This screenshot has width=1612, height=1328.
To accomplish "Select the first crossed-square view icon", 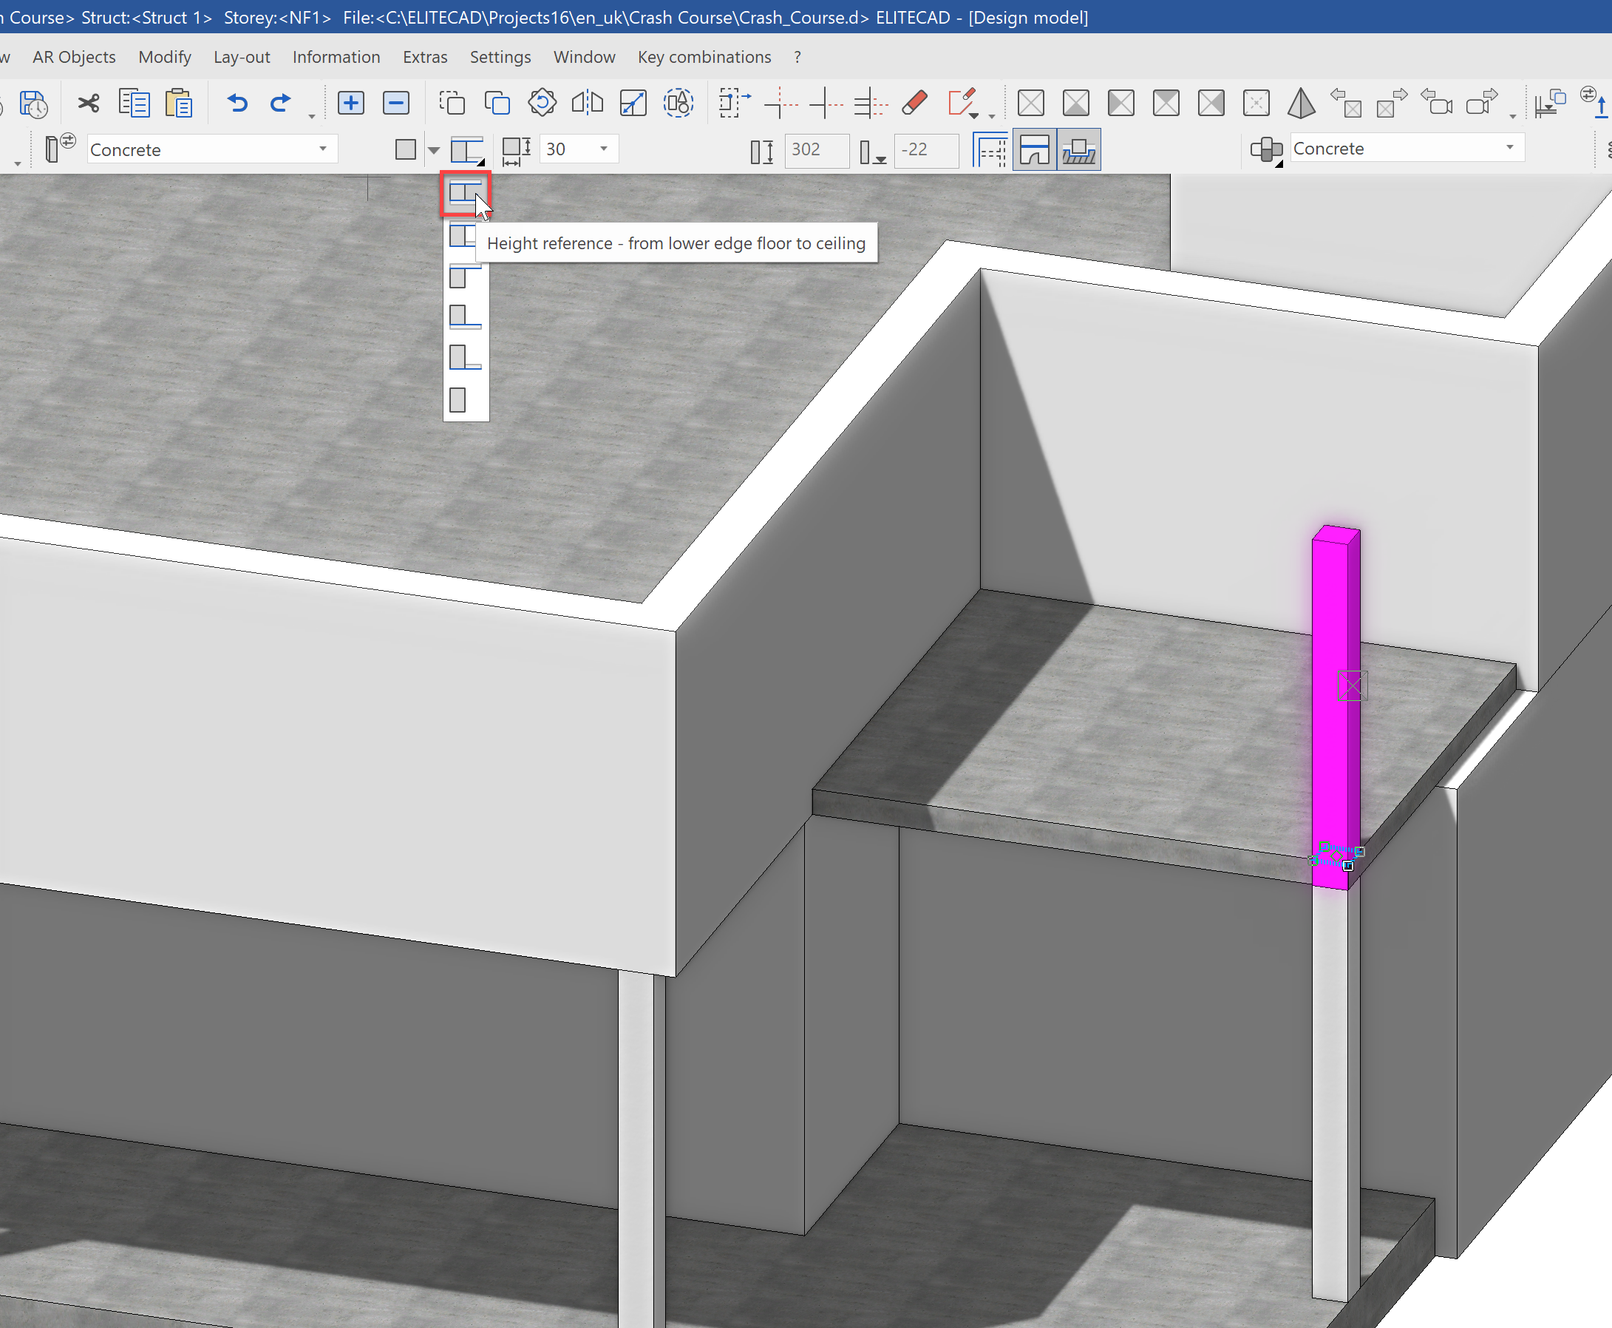I will [x=1031, y=104].
